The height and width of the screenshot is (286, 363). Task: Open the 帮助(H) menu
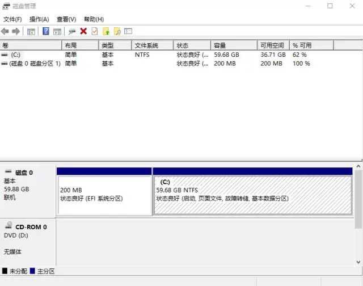click(94, 19)
